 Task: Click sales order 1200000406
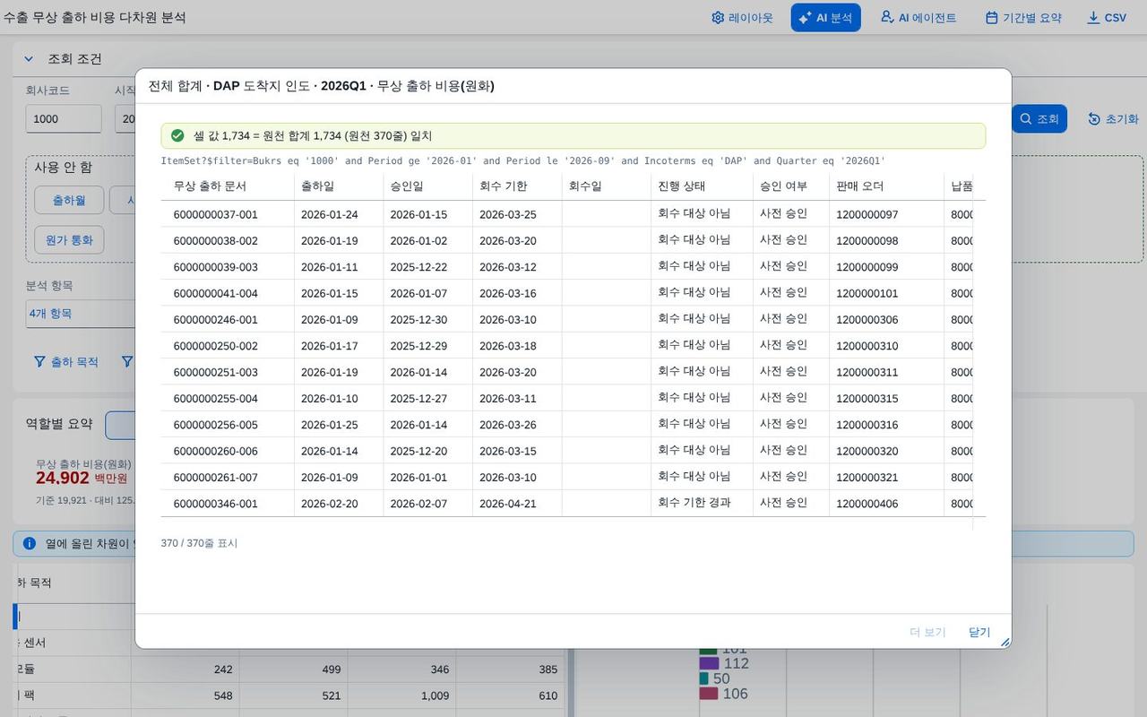click(x=867, y=504)
